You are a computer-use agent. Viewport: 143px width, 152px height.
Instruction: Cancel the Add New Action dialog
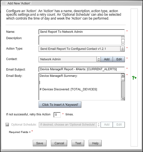(x=59, y=143)
